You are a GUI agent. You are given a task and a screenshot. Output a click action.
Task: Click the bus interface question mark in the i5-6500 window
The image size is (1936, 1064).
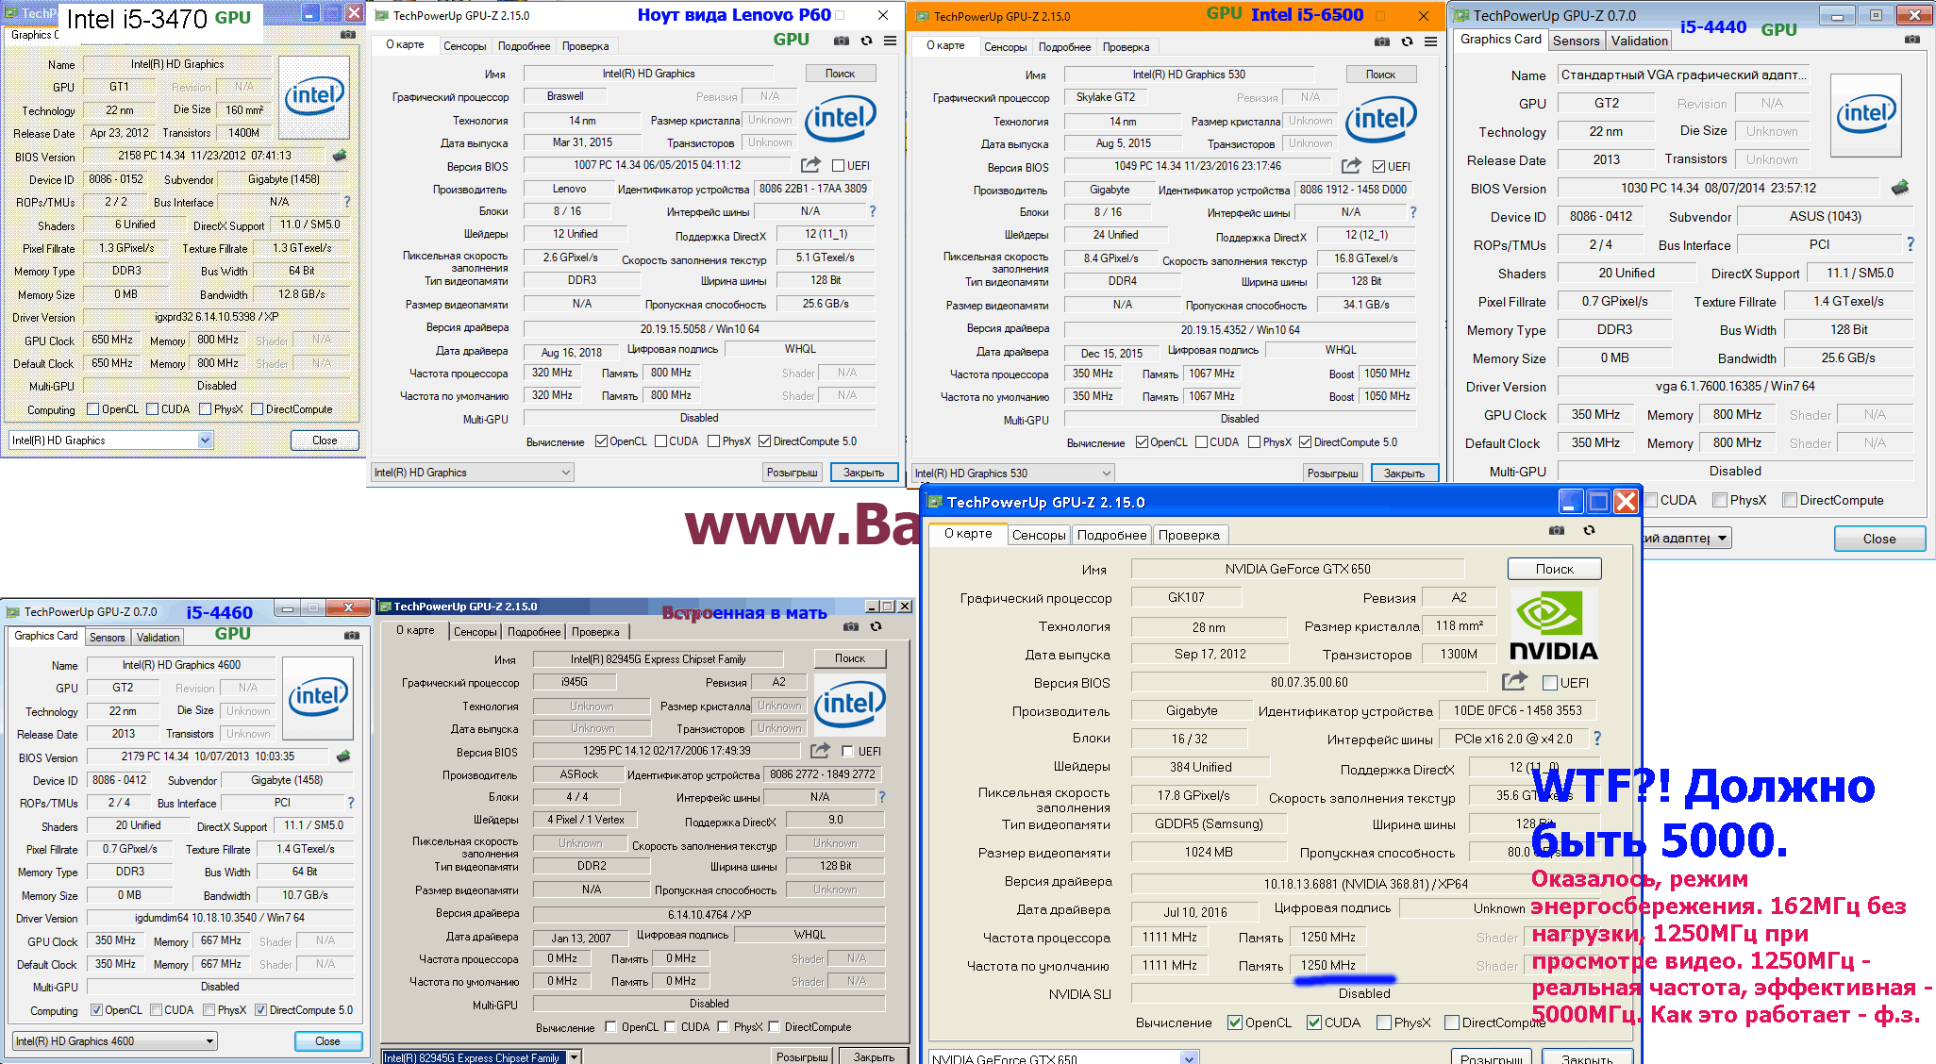click(1413, 212)
